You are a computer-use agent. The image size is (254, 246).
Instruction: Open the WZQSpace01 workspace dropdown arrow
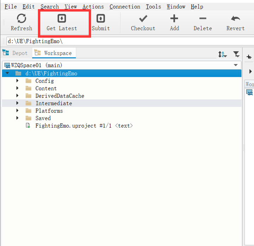(236, 65)
